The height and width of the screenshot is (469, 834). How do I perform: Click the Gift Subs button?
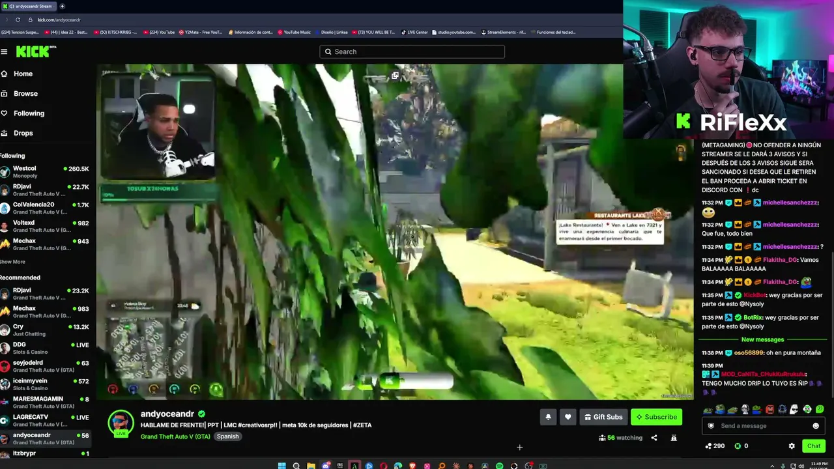click(x=603, y=417)
